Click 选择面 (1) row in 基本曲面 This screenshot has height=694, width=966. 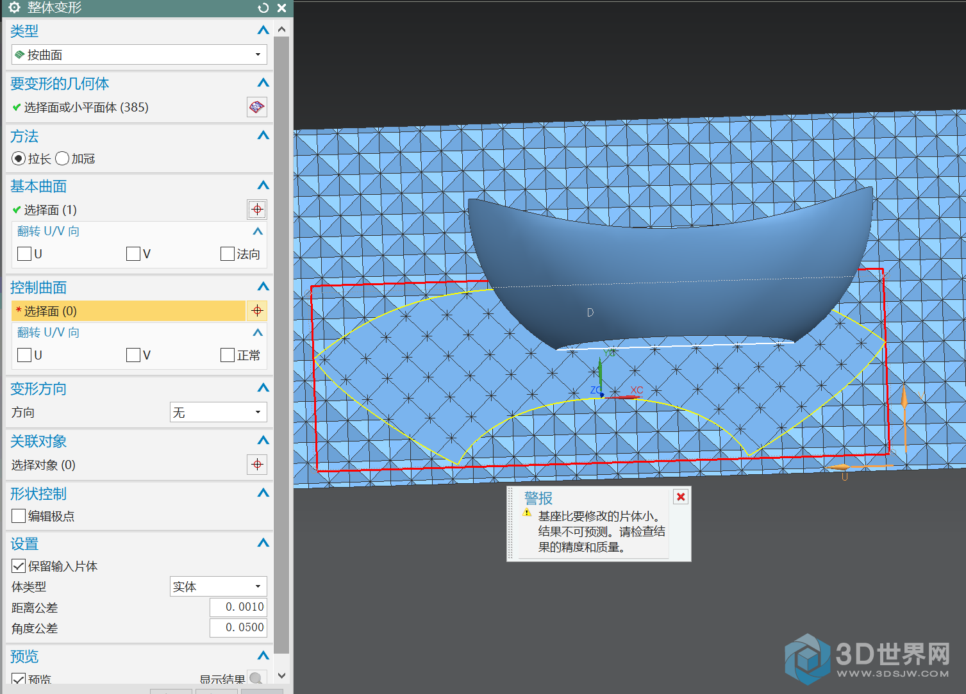coord(128,210)
